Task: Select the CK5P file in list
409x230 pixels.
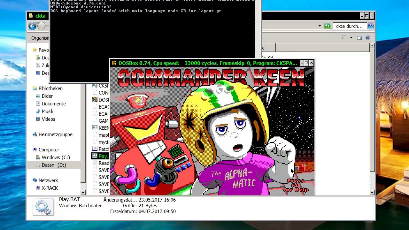Action: click(100, 86)
